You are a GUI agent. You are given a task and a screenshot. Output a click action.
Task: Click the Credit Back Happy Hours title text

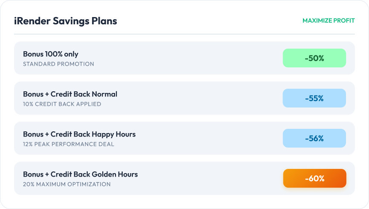(x=93, y=134)
